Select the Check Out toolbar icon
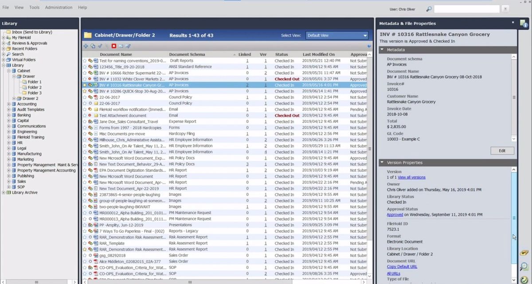 coord(92,46)
